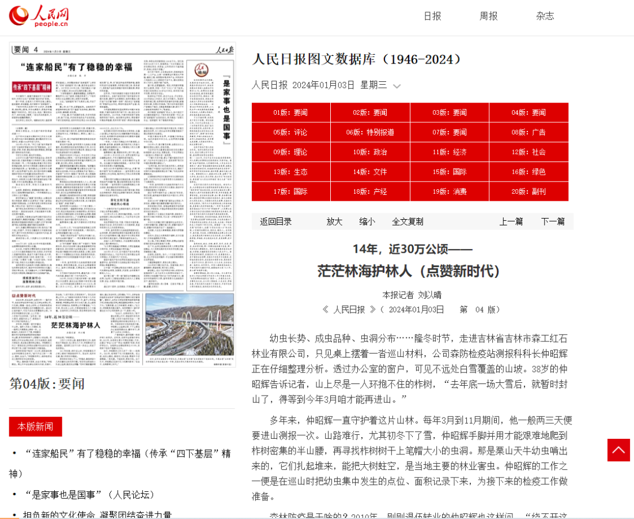Choose the 15版: 国际 page
This screenshot has height=519, width=634.
click(449, 172)
